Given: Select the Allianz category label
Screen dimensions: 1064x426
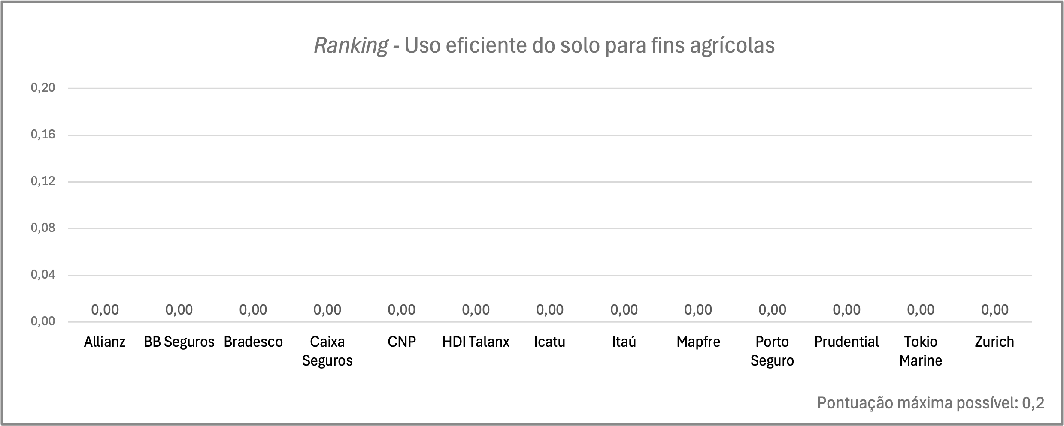Looking at the screenshot, I should 105,342.
